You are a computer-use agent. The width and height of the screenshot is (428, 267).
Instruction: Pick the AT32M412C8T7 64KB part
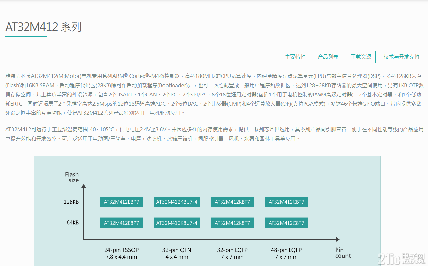click(x=286, y=223)
